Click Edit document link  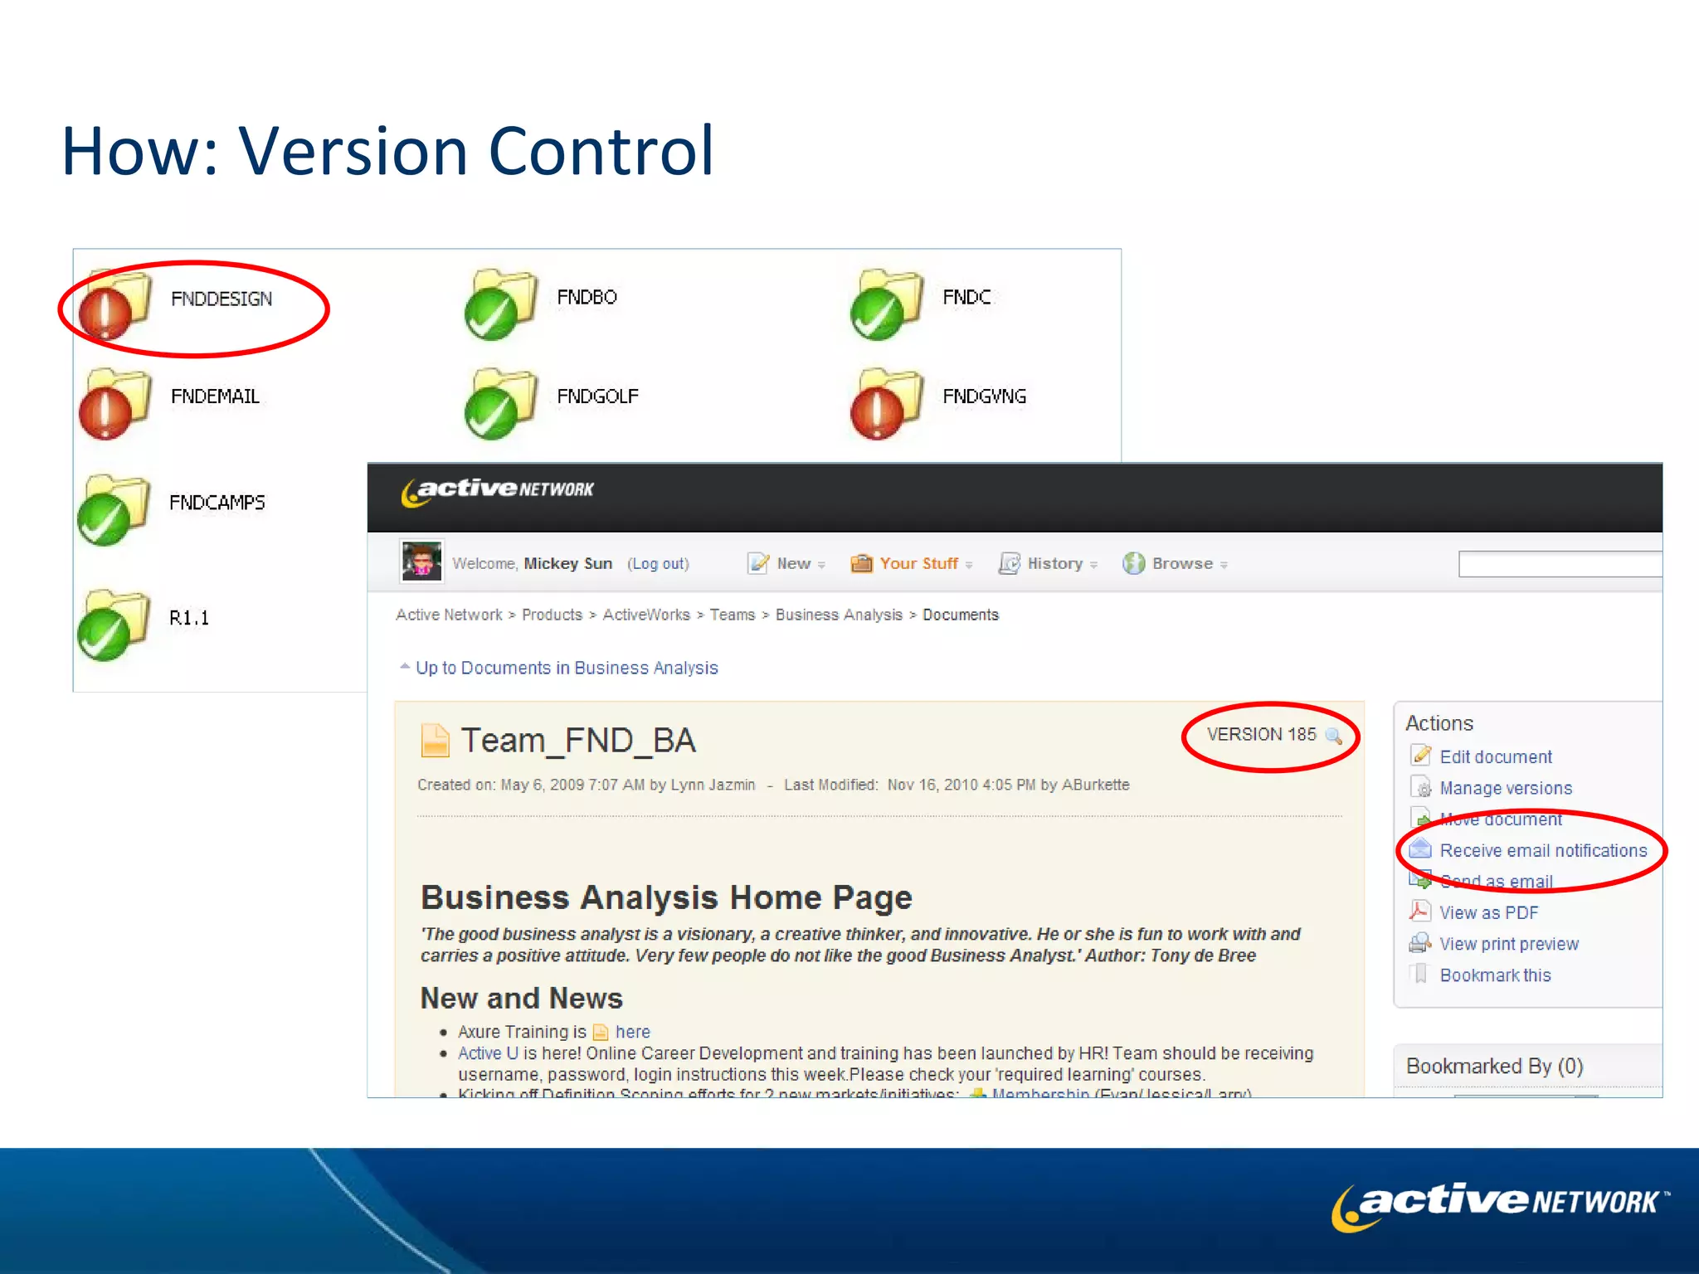click(1496, 756)
